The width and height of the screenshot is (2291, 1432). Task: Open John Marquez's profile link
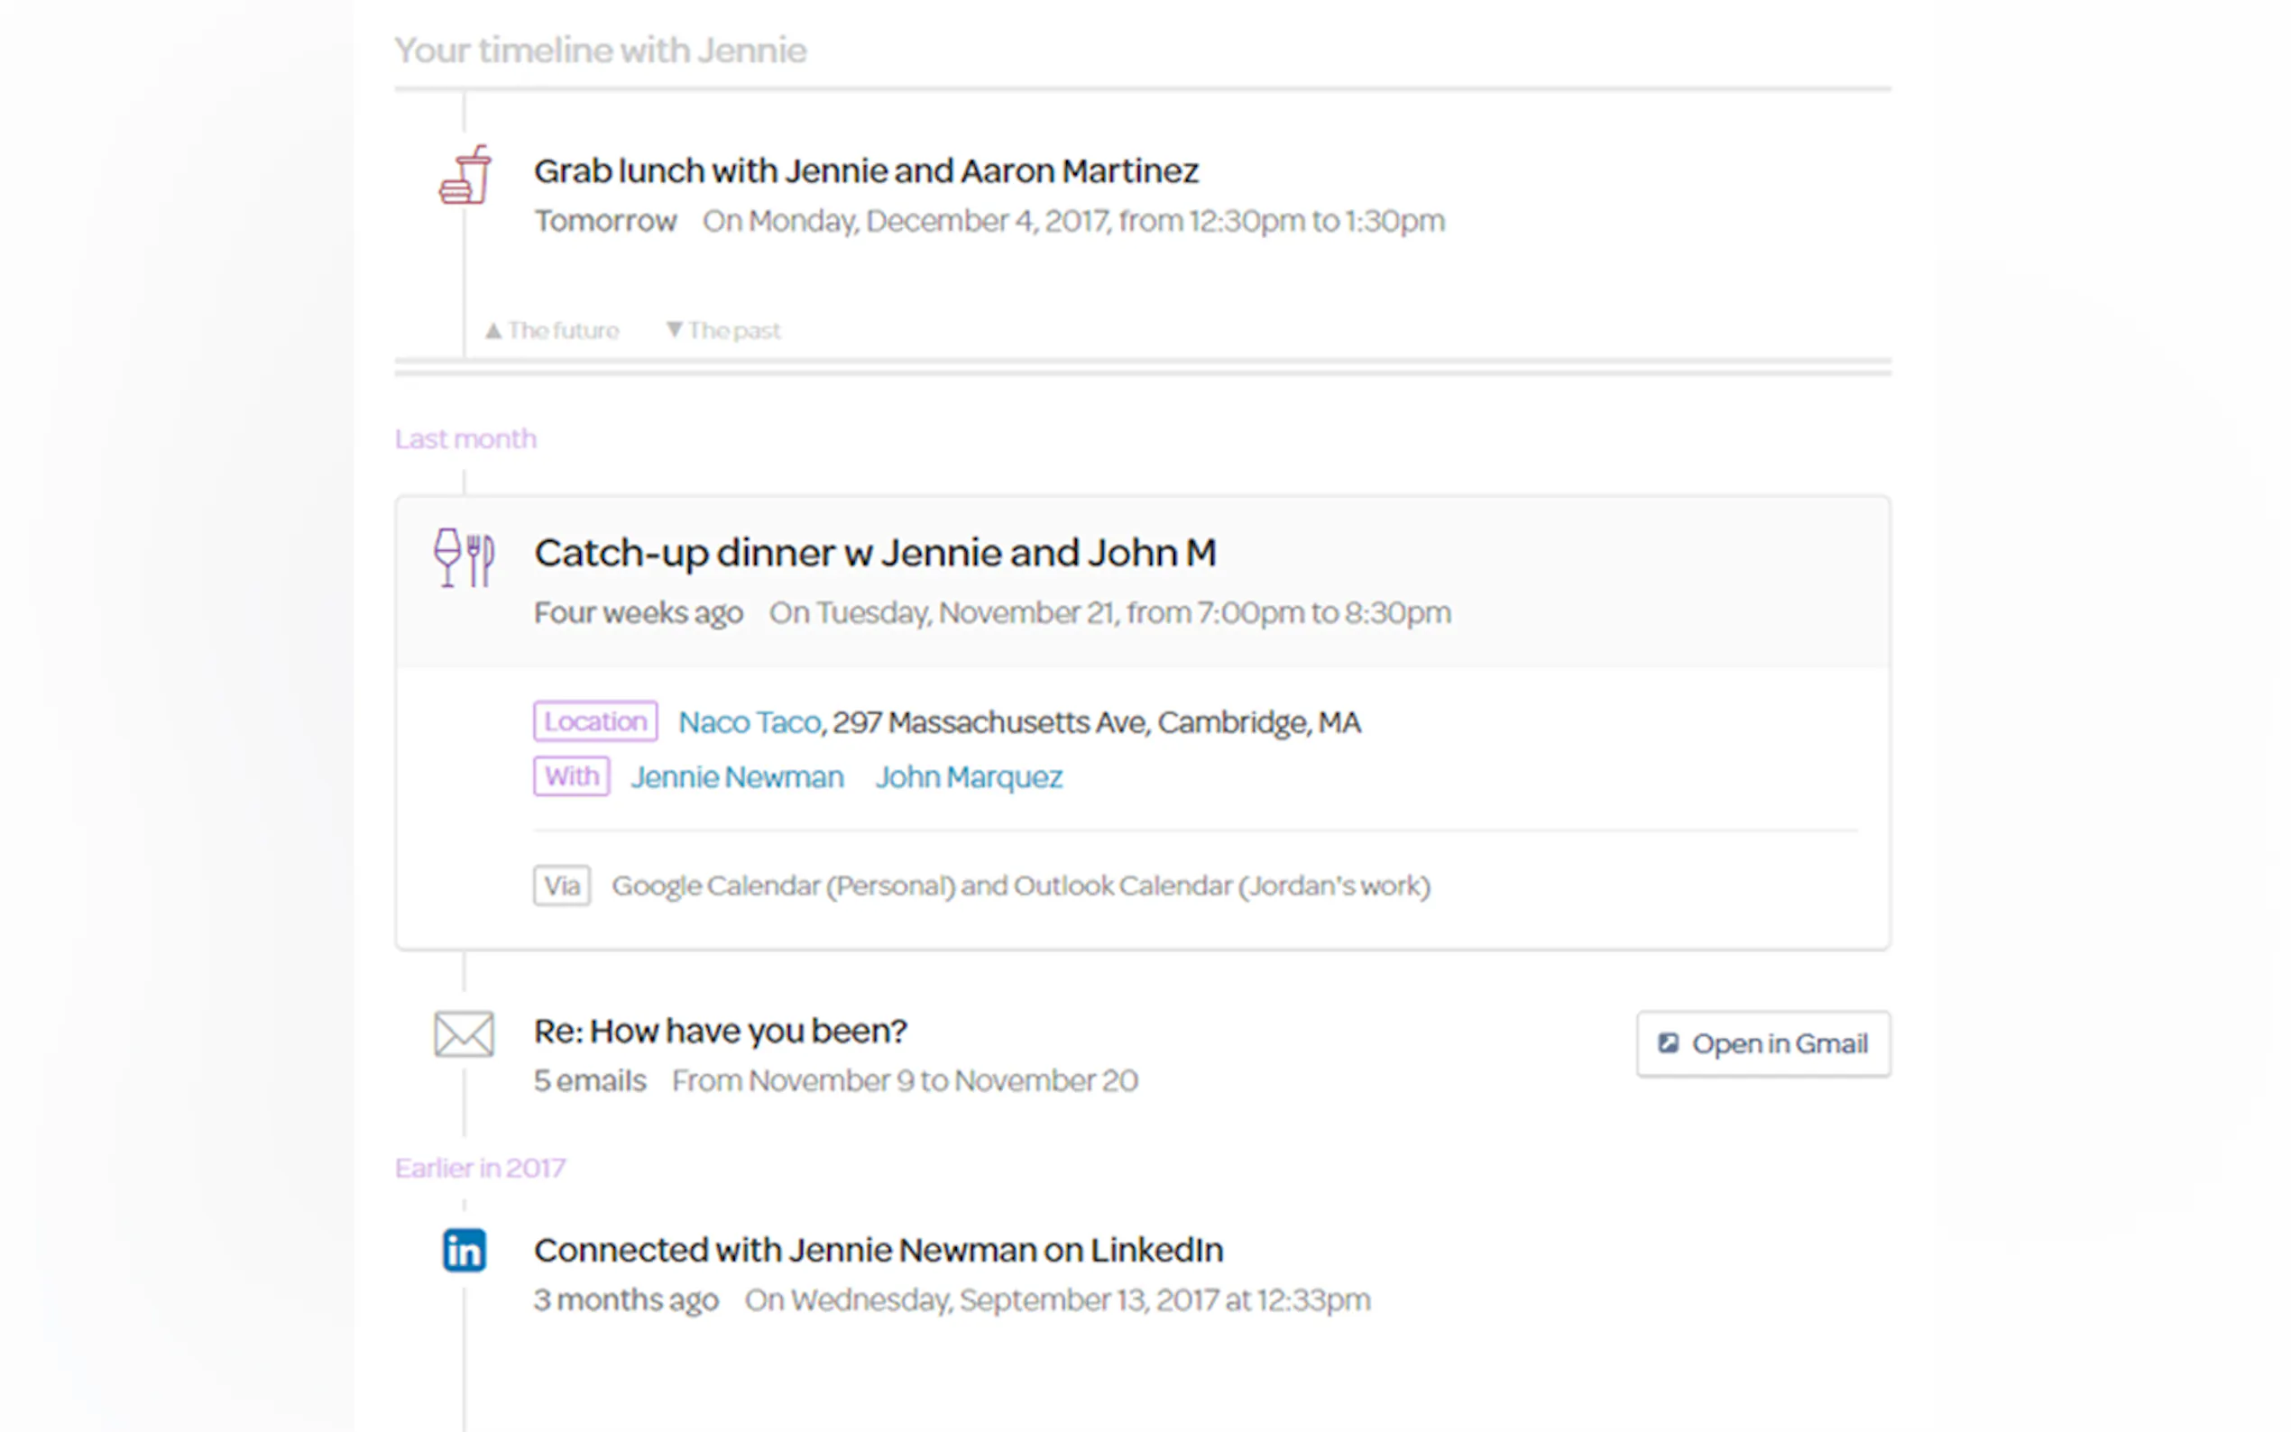(x=968, y=777)
